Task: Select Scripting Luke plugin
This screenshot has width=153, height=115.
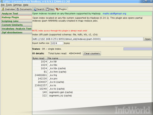Action: pos(16,21)
